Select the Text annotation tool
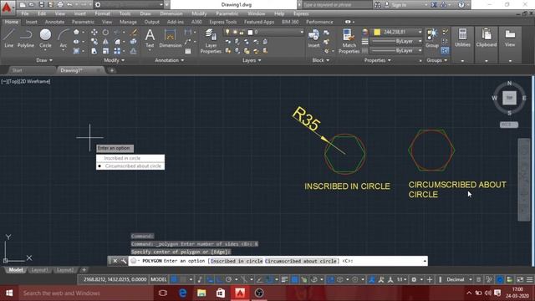 (x=150, y=38)
